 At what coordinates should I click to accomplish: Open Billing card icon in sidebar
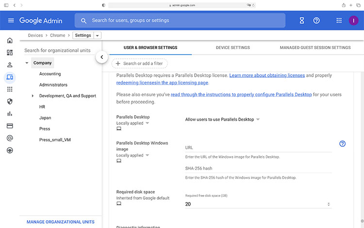coord(10,126)
